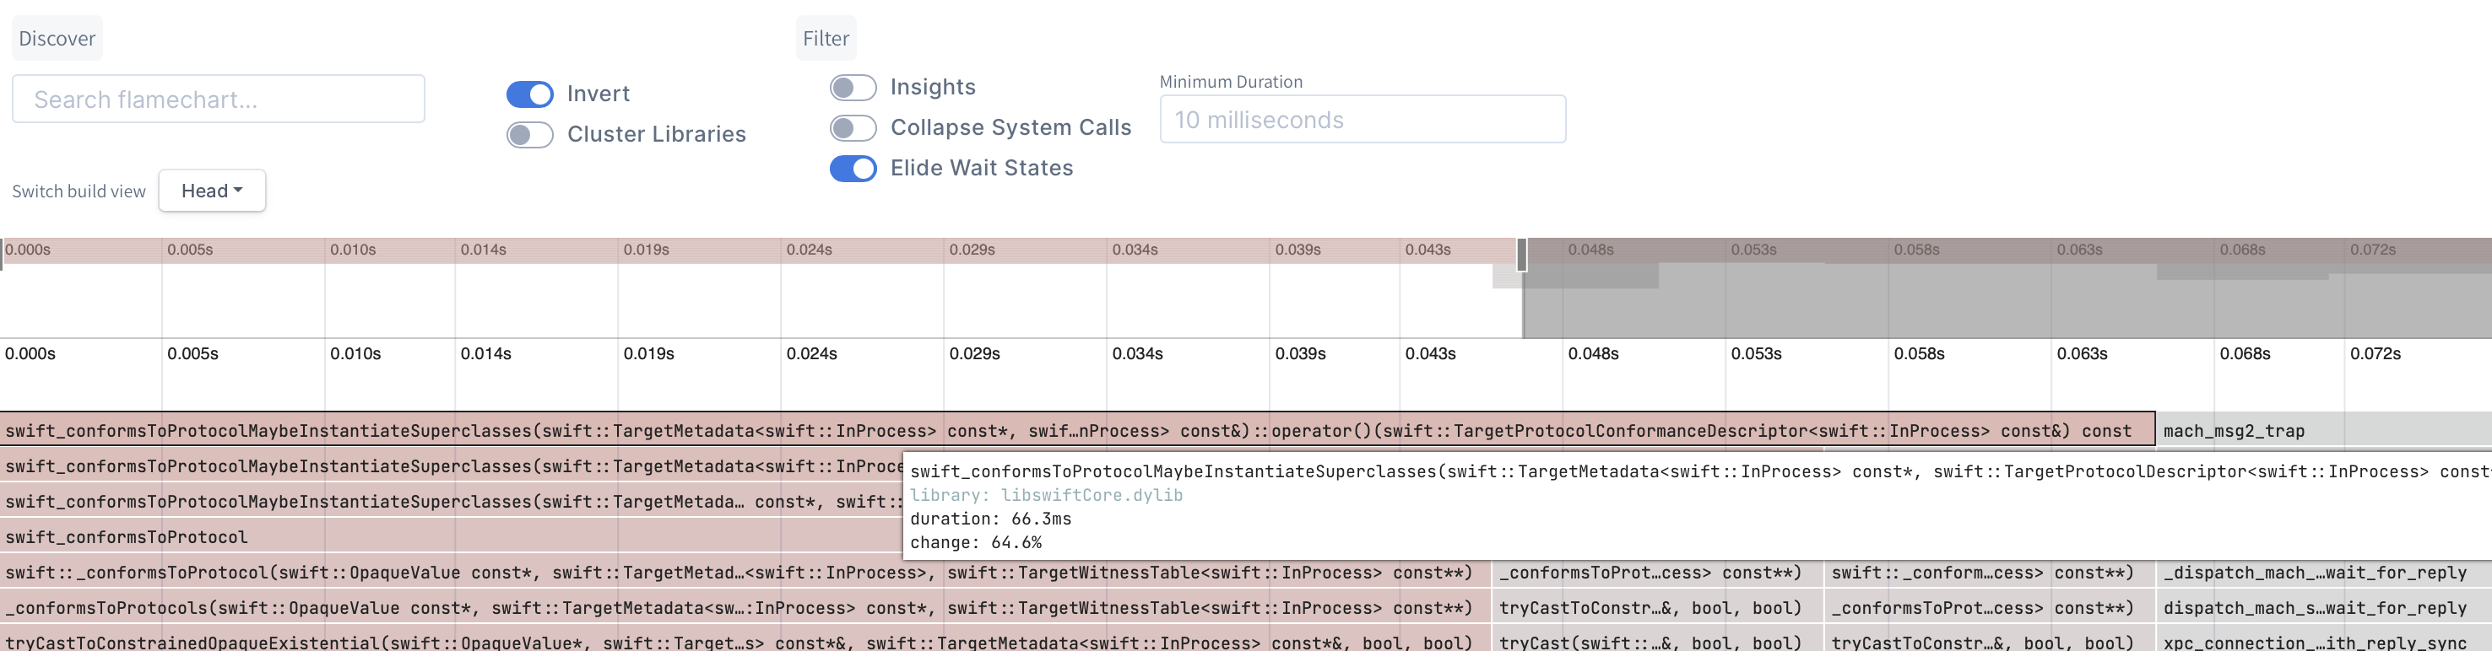Enable the Cluster Libraries switch
The width and height of the screenshot is (2492, 651).
point(529,134)
